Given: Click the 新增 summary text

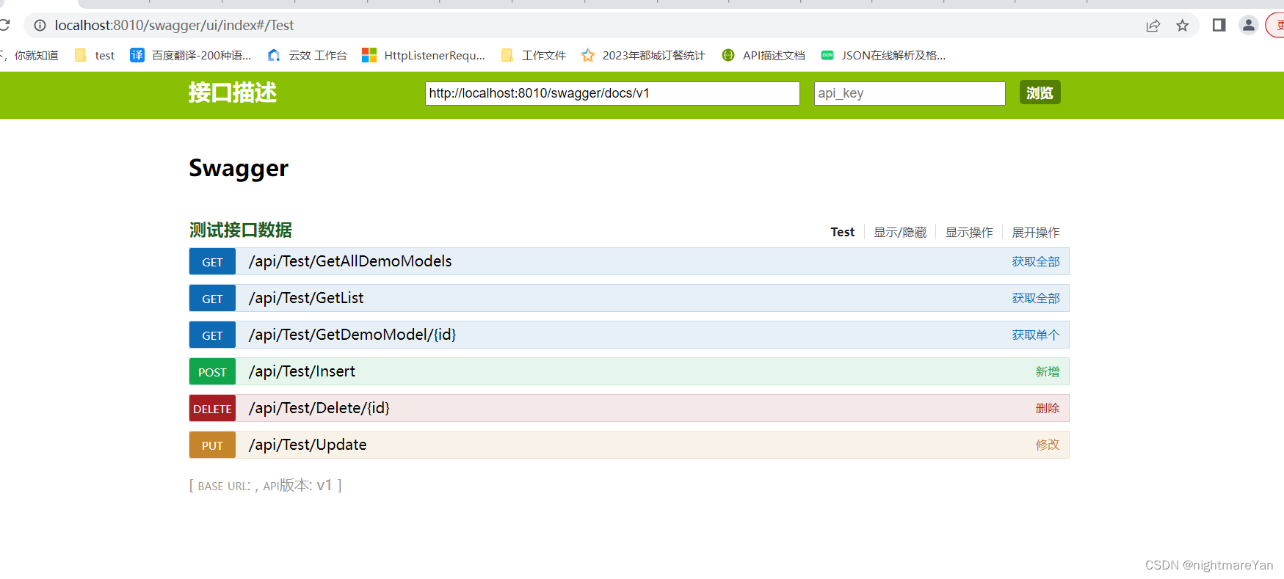Looking at the screenshot, I should [1048, 372].
